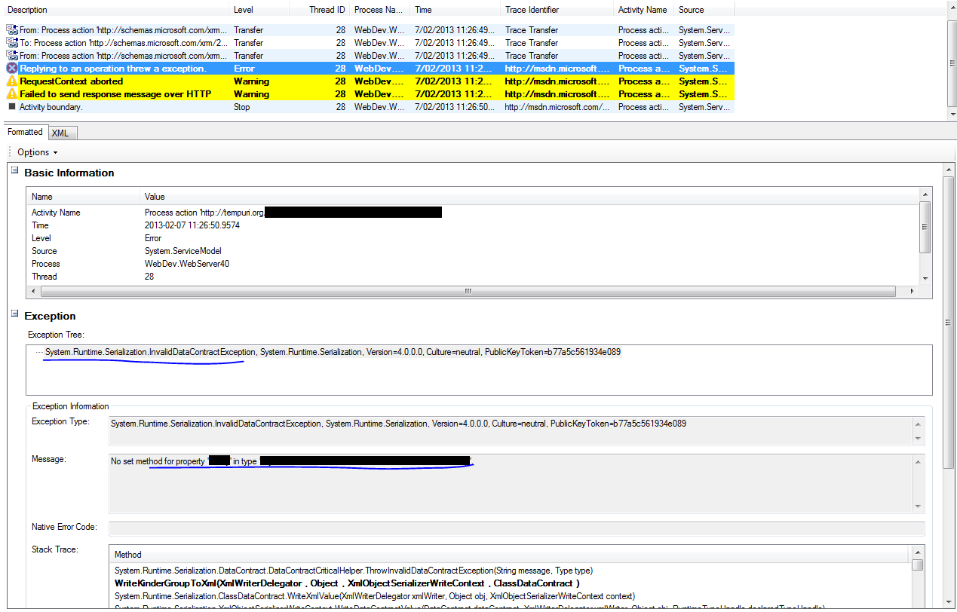This screenshot has height=612, width=957.
Task: Click the warning icon beside 'Failed to send response message'
Action: pos(11,94)
